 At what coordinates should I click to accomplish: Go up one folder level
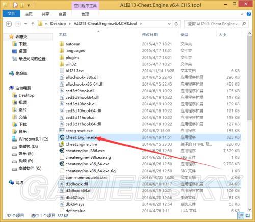(x=33, y=24)
